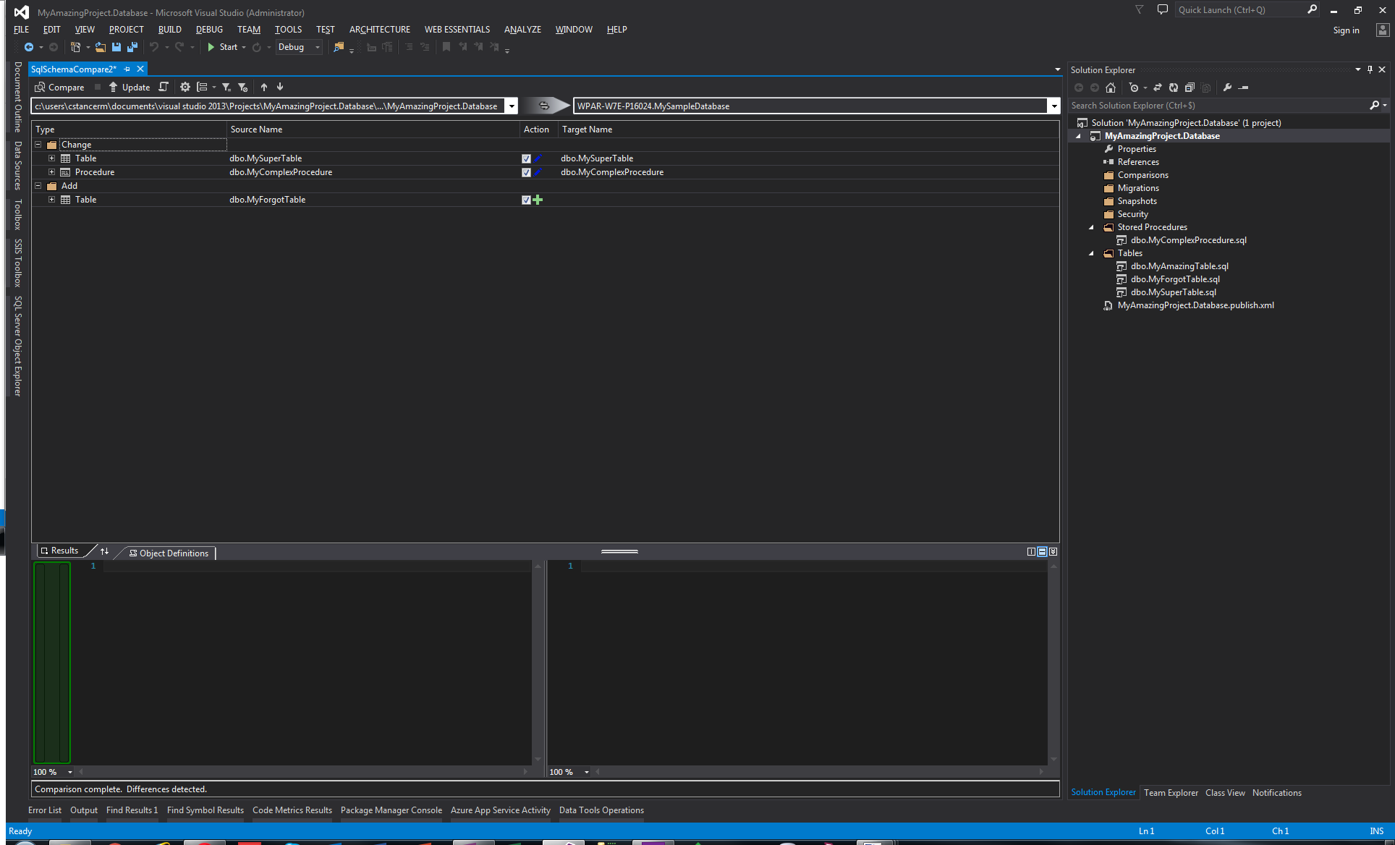Go to next difference arrow
The height and width of the screenshot is (845, 1395).
[280, 88]
